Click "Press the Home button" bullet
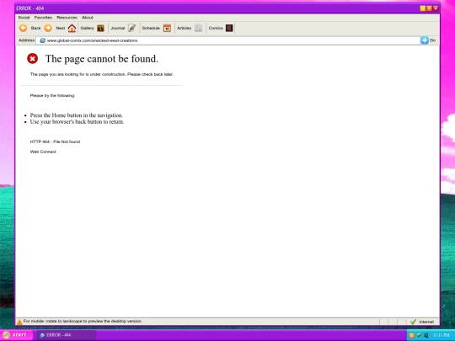This screenshot has width=455, height=341. [x=77, y=115]
